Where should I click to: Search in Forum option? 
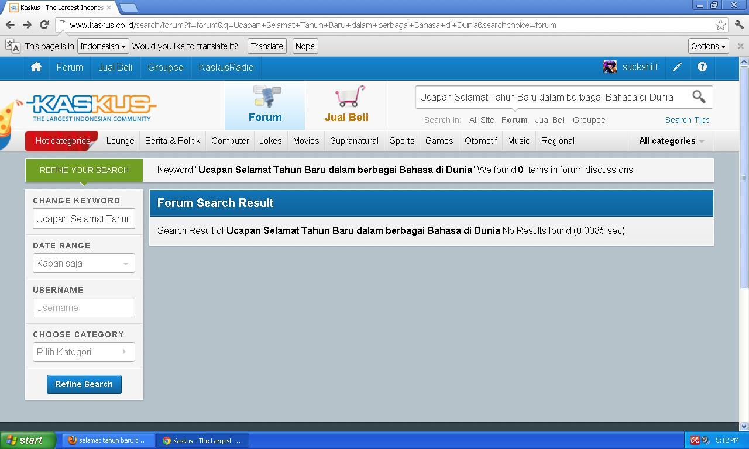pyautogui.click(x=514, y=120)
